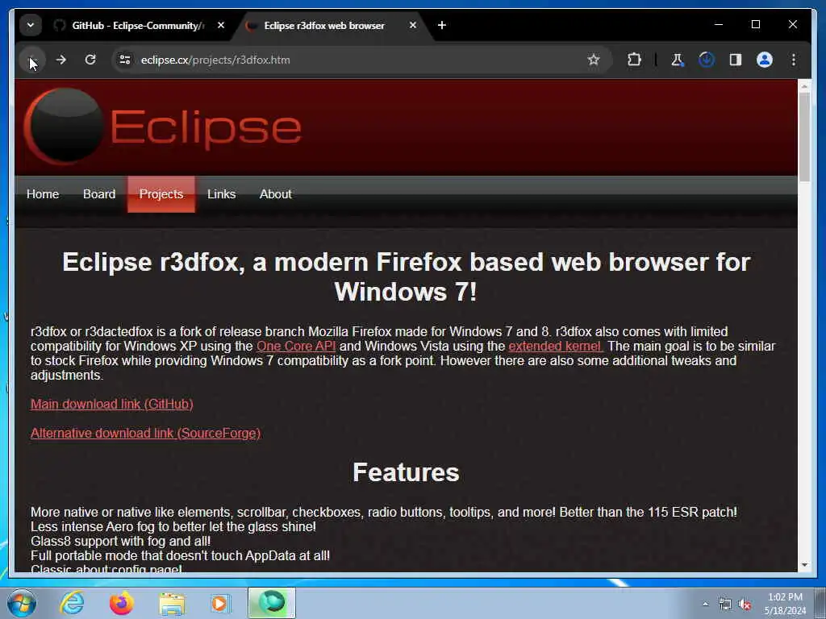The image size is (826, 619).
Task: Open the About navigation item
Action: [276, 194]
